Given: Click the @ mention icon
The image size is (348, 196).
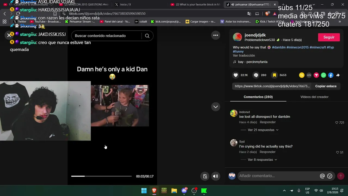Looking at the screenshot, I should tap(322, 176).
